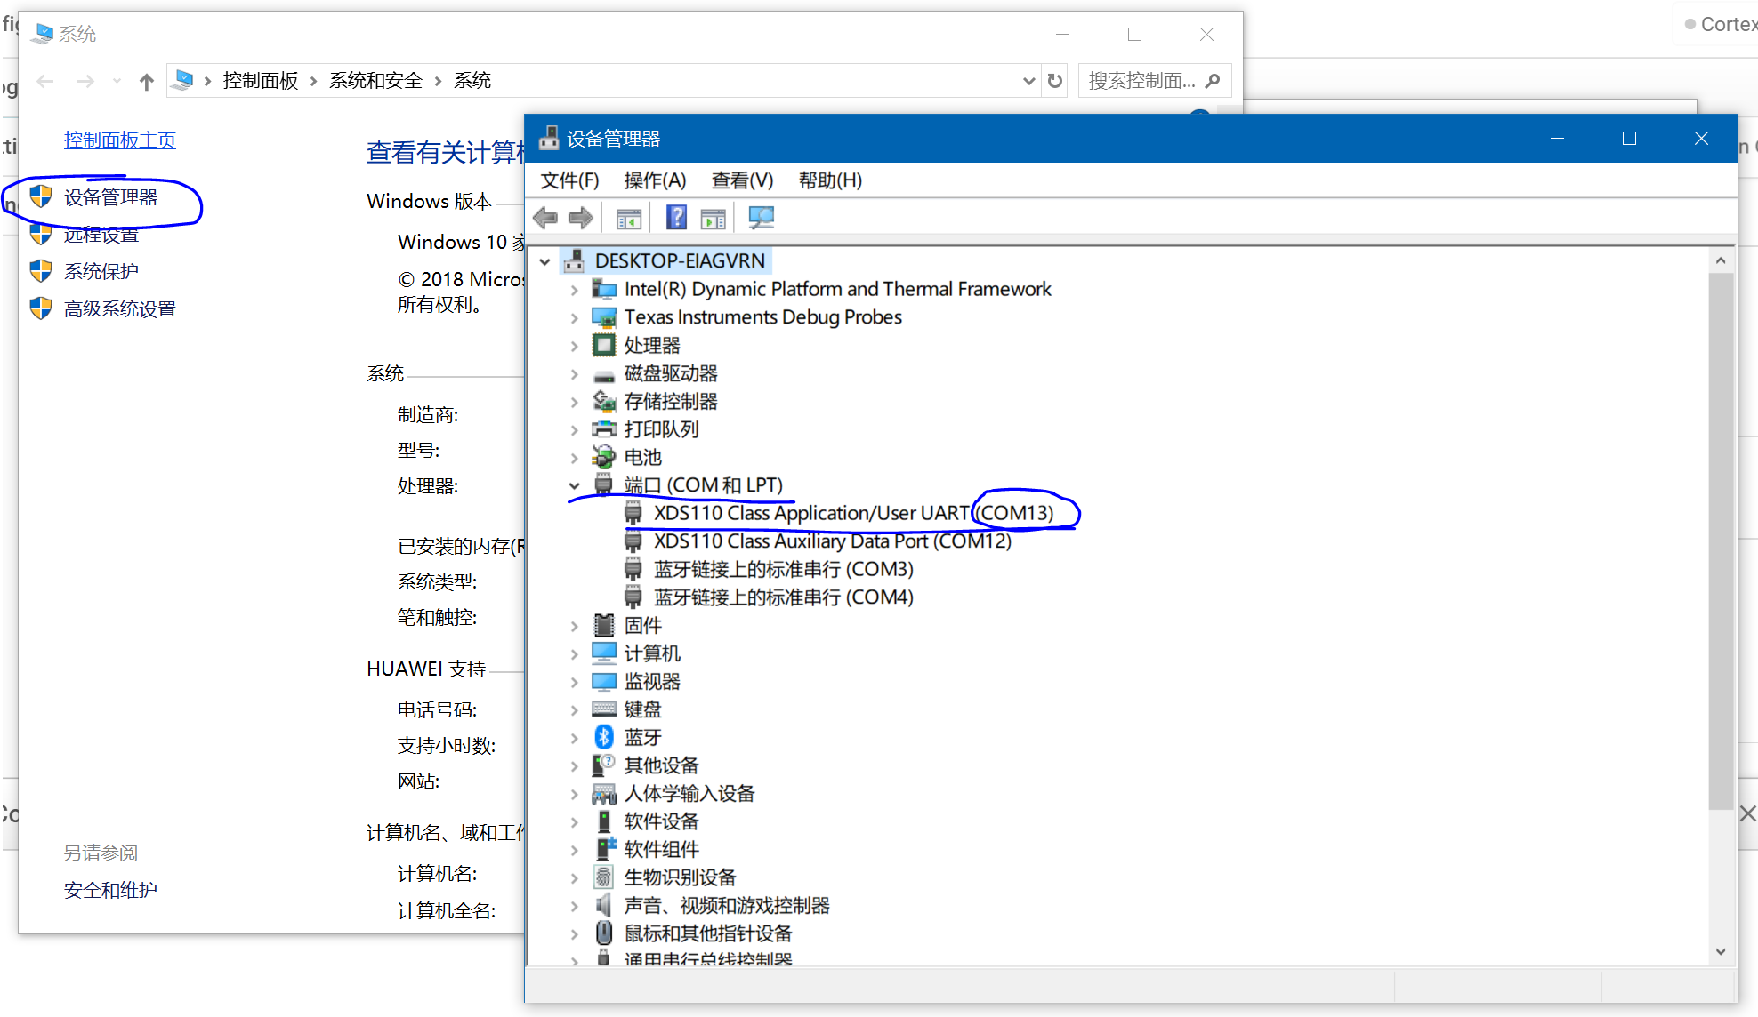Click the scan for hardware changes icon
The width and height of the screenshot is (1758, 1017).
pyautogui.click(x=761, y=218)
